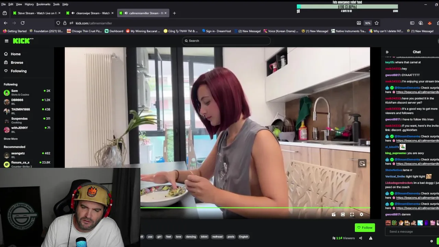Click the 'bikini' stream tag

pos(204,237)
